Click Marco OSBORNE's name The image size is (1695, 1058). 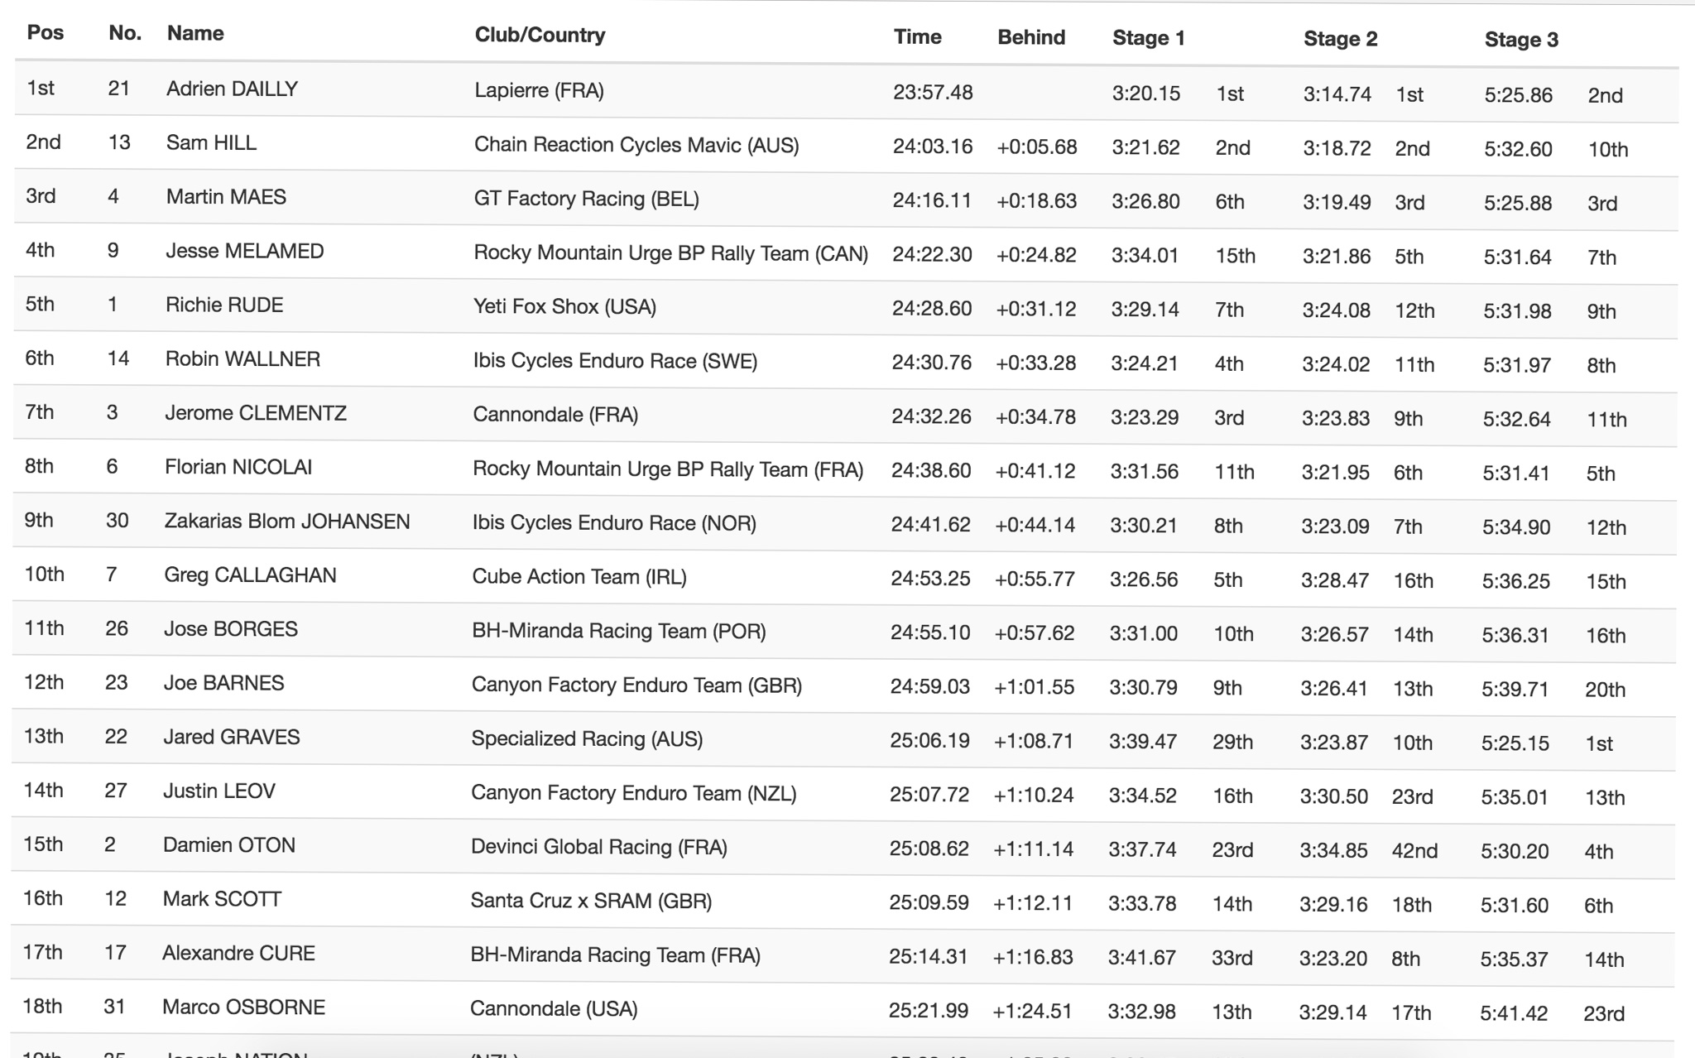(243, 1007)
